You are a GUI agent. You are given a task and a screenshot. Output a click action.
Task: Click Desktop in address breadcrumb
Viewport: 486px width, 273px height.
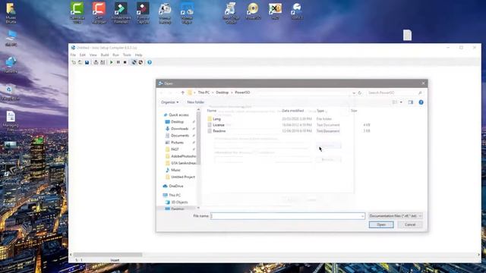click(222, 93)
